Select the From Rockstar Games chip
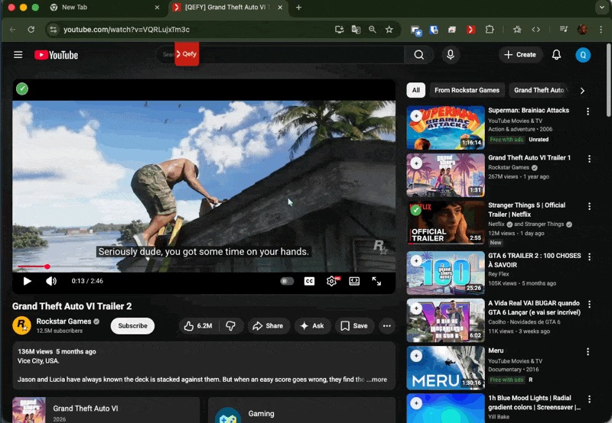 click(467, 90)
